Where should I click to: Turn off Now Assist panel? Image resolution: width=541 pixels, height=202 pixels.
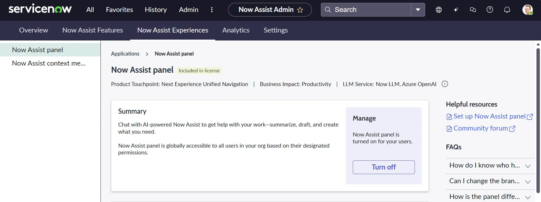[384, 167]
